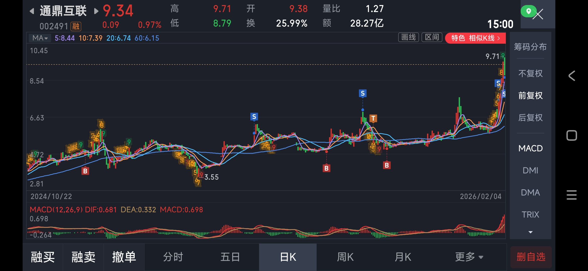Viewport: 588px width, 271px height.
Task: Switch to the 分时 tab
Action: pyautogui.click(x=173, y=257)
